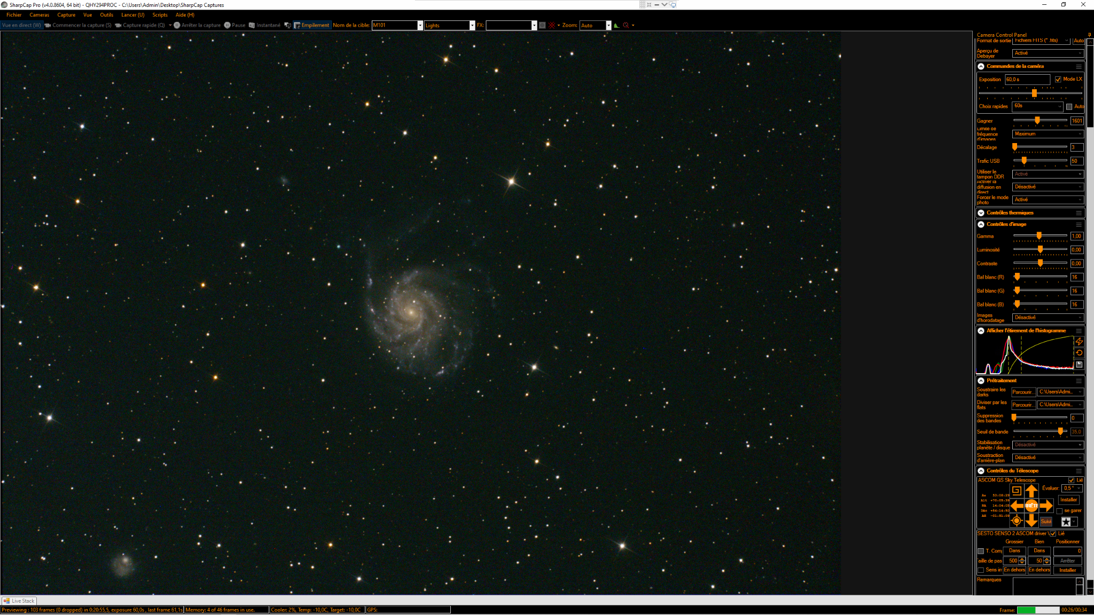Click the Vue en direct button
1094x615 pixels.
21,25
